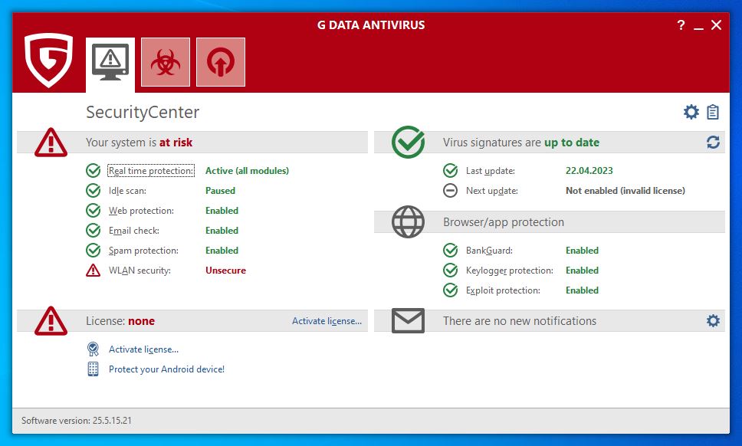Click the Browser/app protection globe icon
Screen dimensions: 742x446
click(x=408, y=221)
